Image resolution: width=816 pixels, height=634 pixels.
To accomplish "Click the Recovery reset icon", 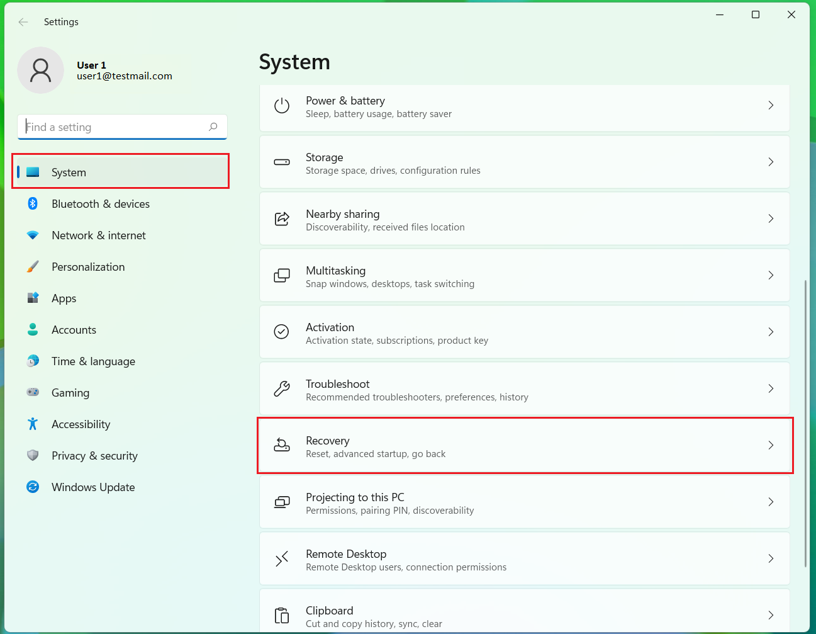I will (x=282, y=445).
